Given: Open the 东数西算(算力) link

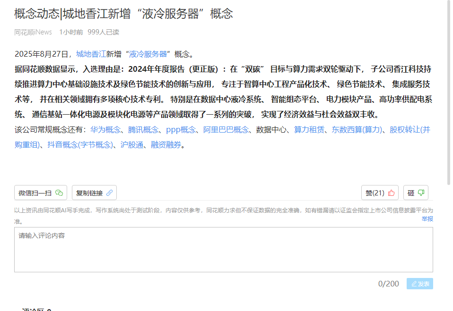Looking at the screenshot, I should [x=357, y=129].
